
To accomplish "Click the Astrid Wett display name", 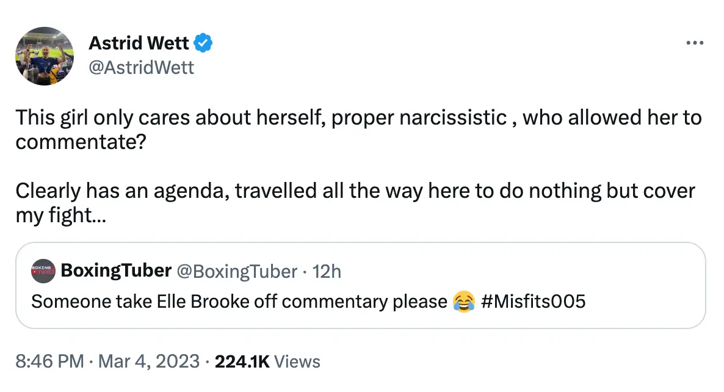I will pyautogui.click(x=139, y=43).
